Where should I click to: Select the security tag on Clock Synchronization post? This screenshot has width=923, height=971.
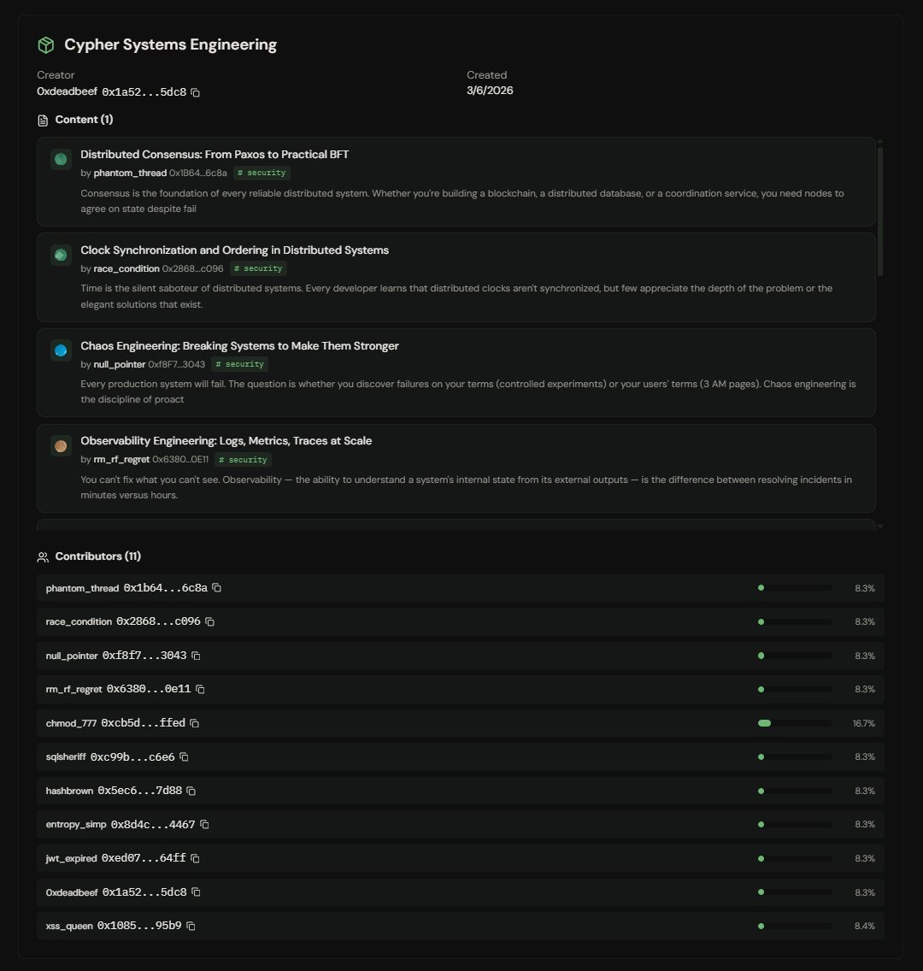258,268
